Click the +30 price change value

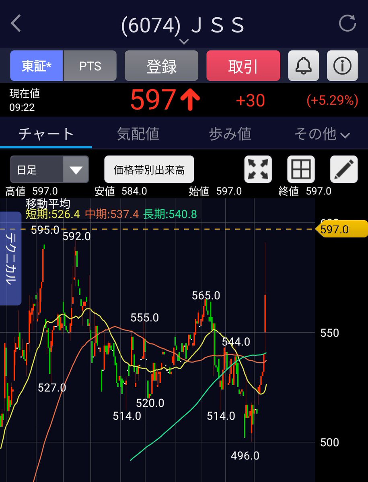coord(250,101)
